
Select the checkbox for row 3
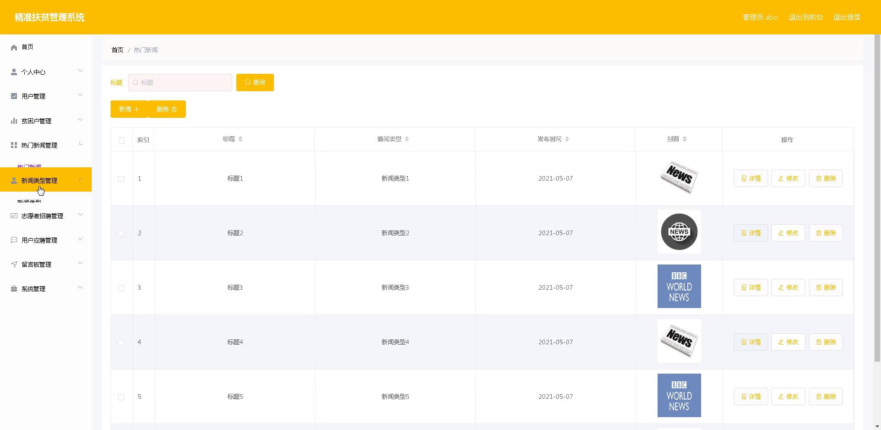coord(121,288)
